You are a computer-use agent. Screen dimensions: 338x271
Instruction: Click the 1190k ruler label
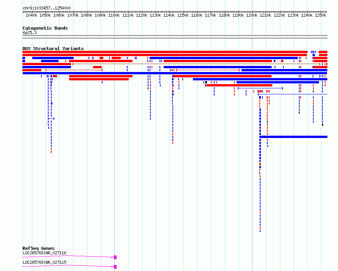tap(238, 15)
